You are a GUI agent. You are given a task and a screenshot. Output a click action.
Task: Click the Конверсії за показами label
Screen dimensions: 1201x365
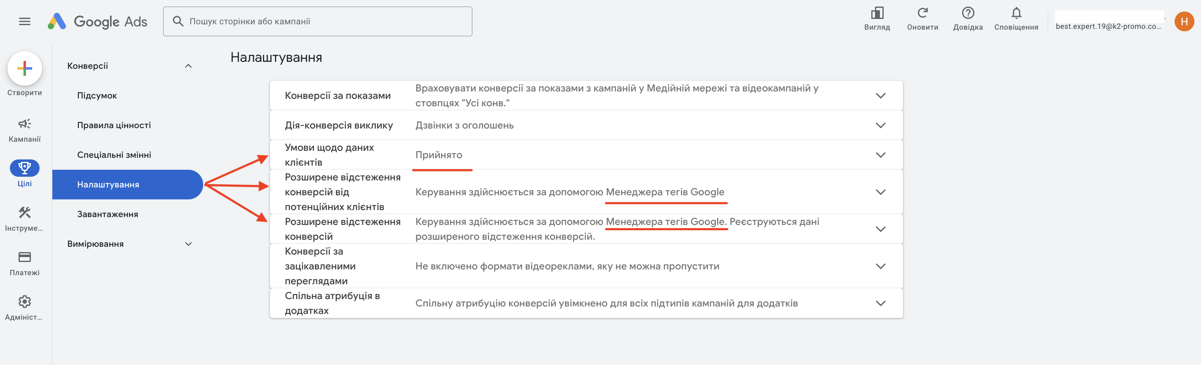tap(338, 96)
